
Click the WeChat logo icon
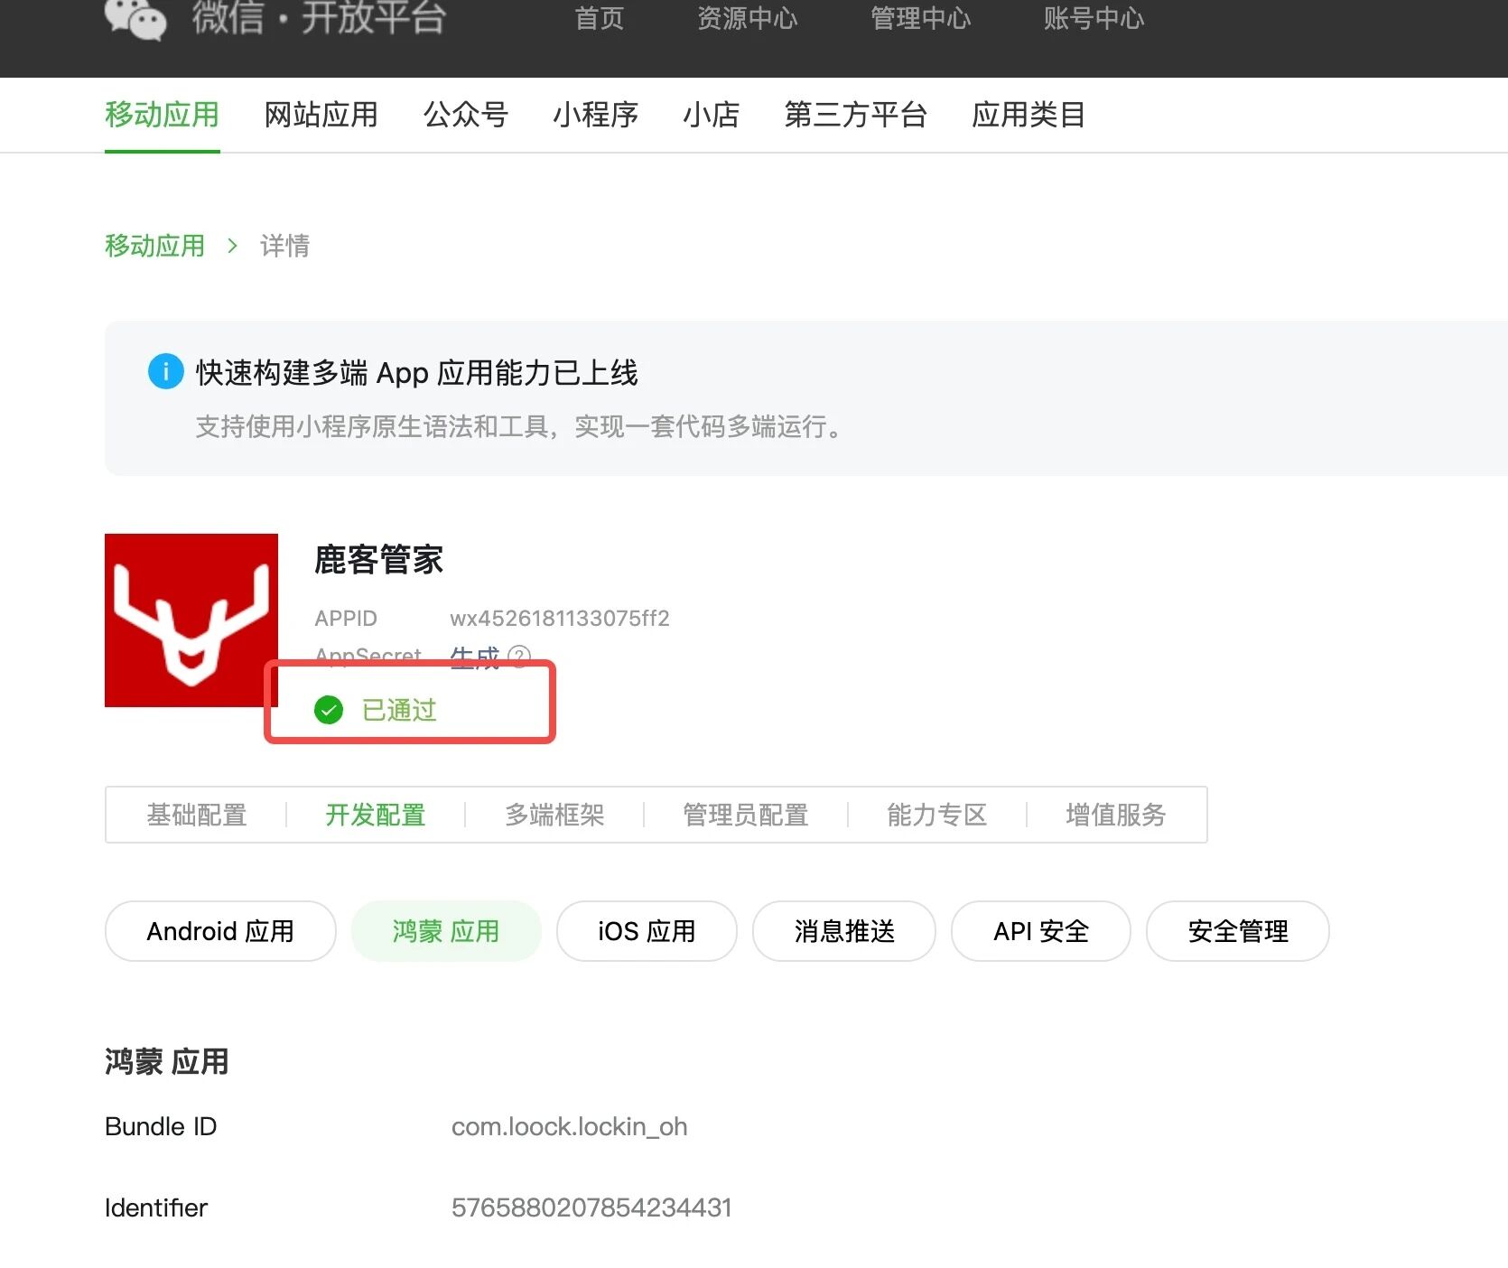coord(135,18)
